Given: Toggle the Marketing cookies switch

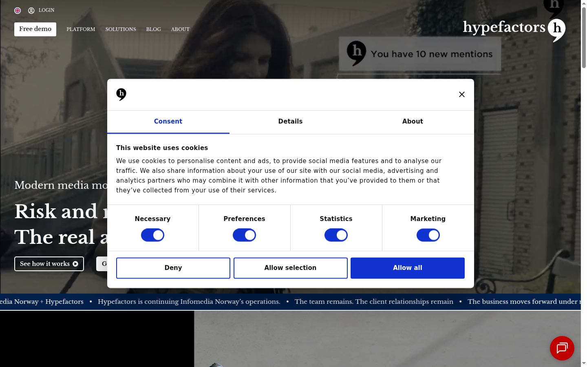Looking at the screenshot, I should click(x=428, y=235).
